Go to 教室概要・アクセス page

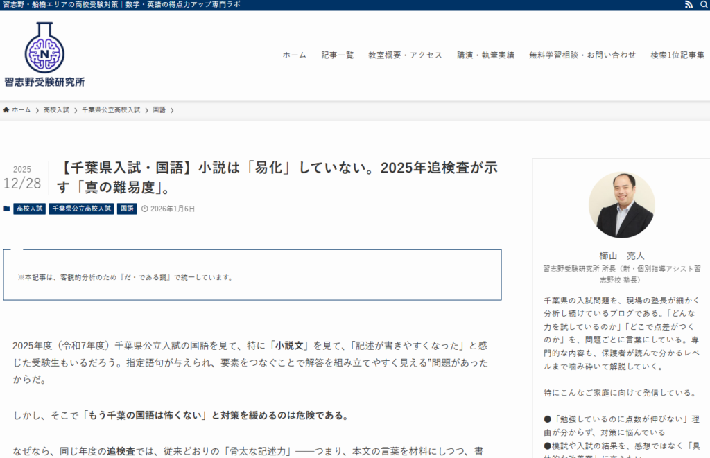pos(405,55)
